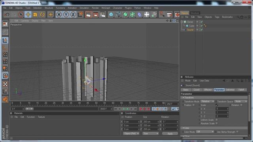Switch to the Effector tab

pyautogui.click(x=208, y=90)
